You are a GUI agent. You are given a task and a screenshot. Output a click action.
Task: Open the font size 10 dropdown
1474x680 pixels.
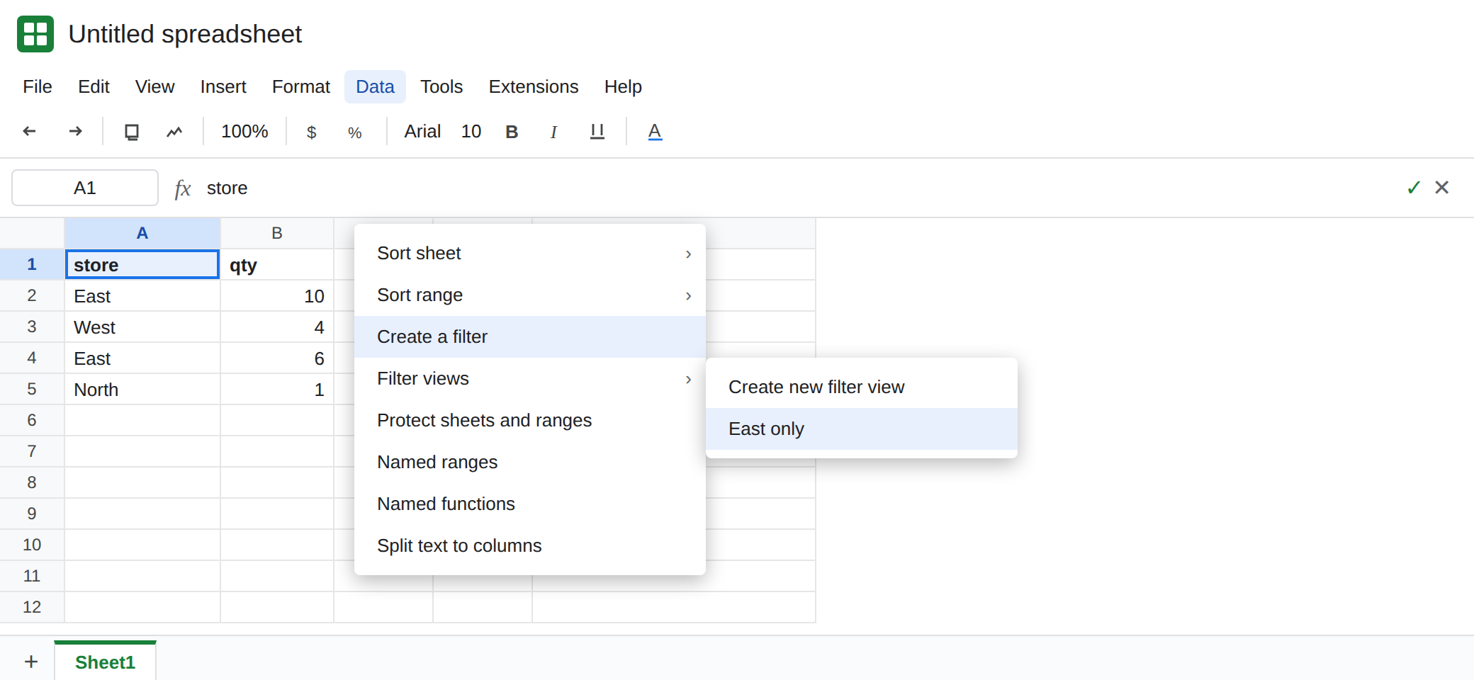471,132
